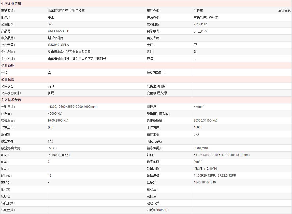The width and height of the screenshot is (292, 214).
Task: Click the 法律法规 link
Action: pos(284,11)
